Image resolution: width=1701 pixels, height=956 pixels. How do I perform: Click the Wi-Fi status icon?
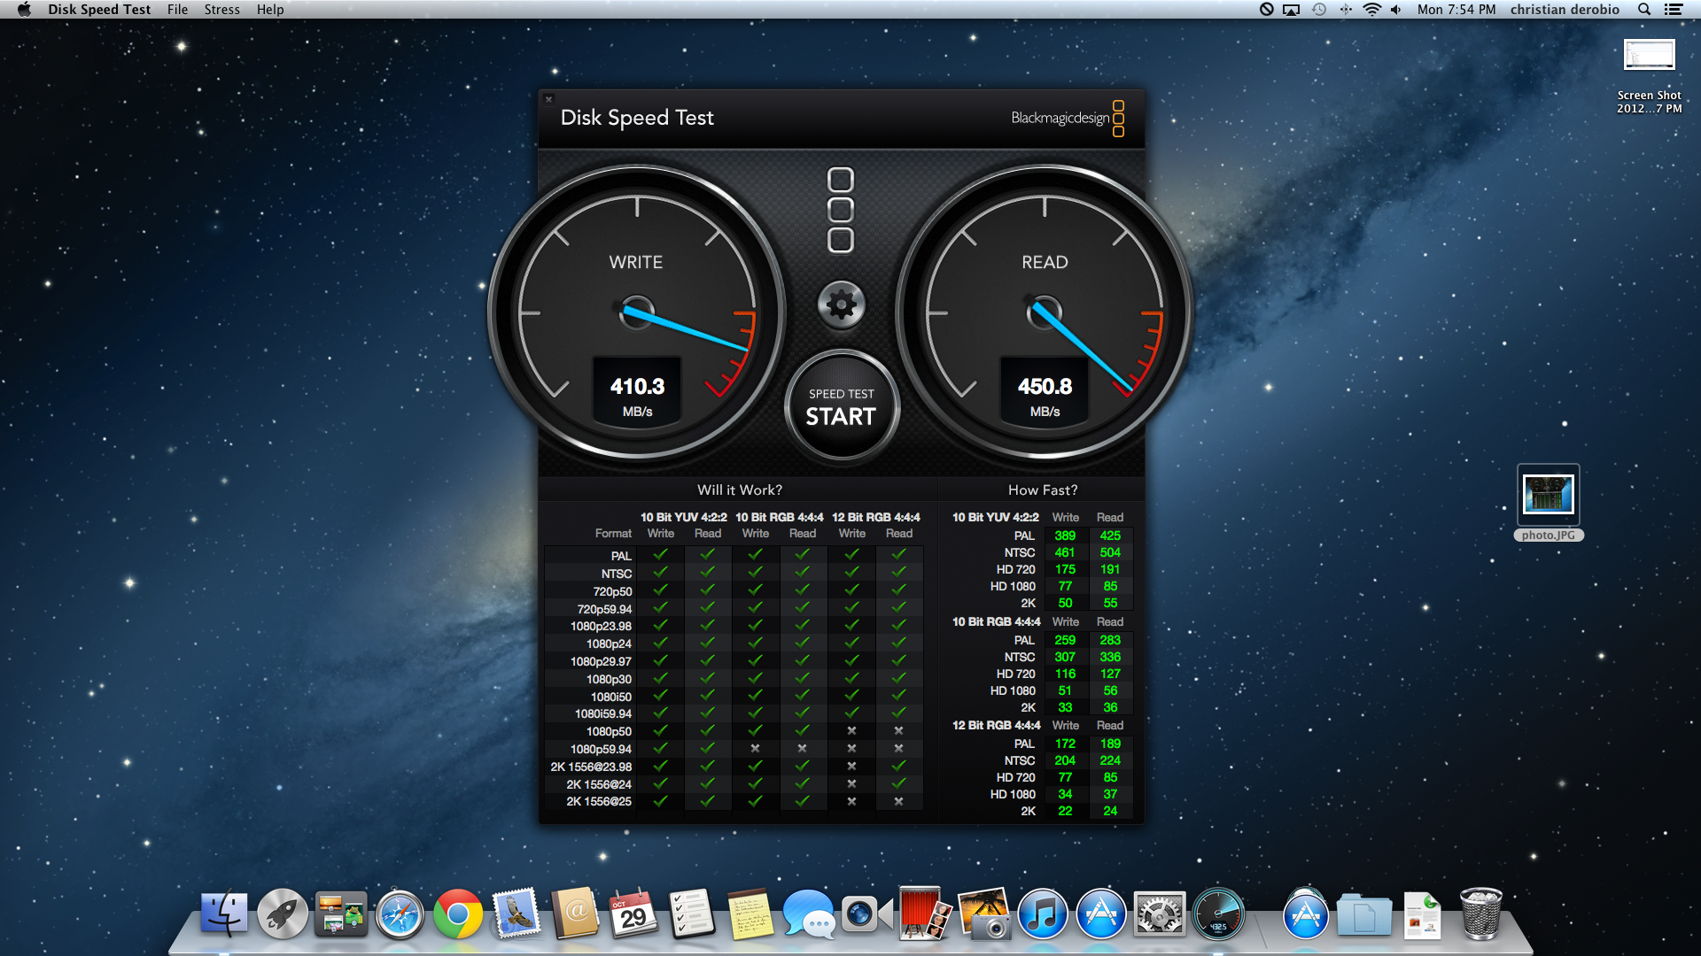point(1371,10)
